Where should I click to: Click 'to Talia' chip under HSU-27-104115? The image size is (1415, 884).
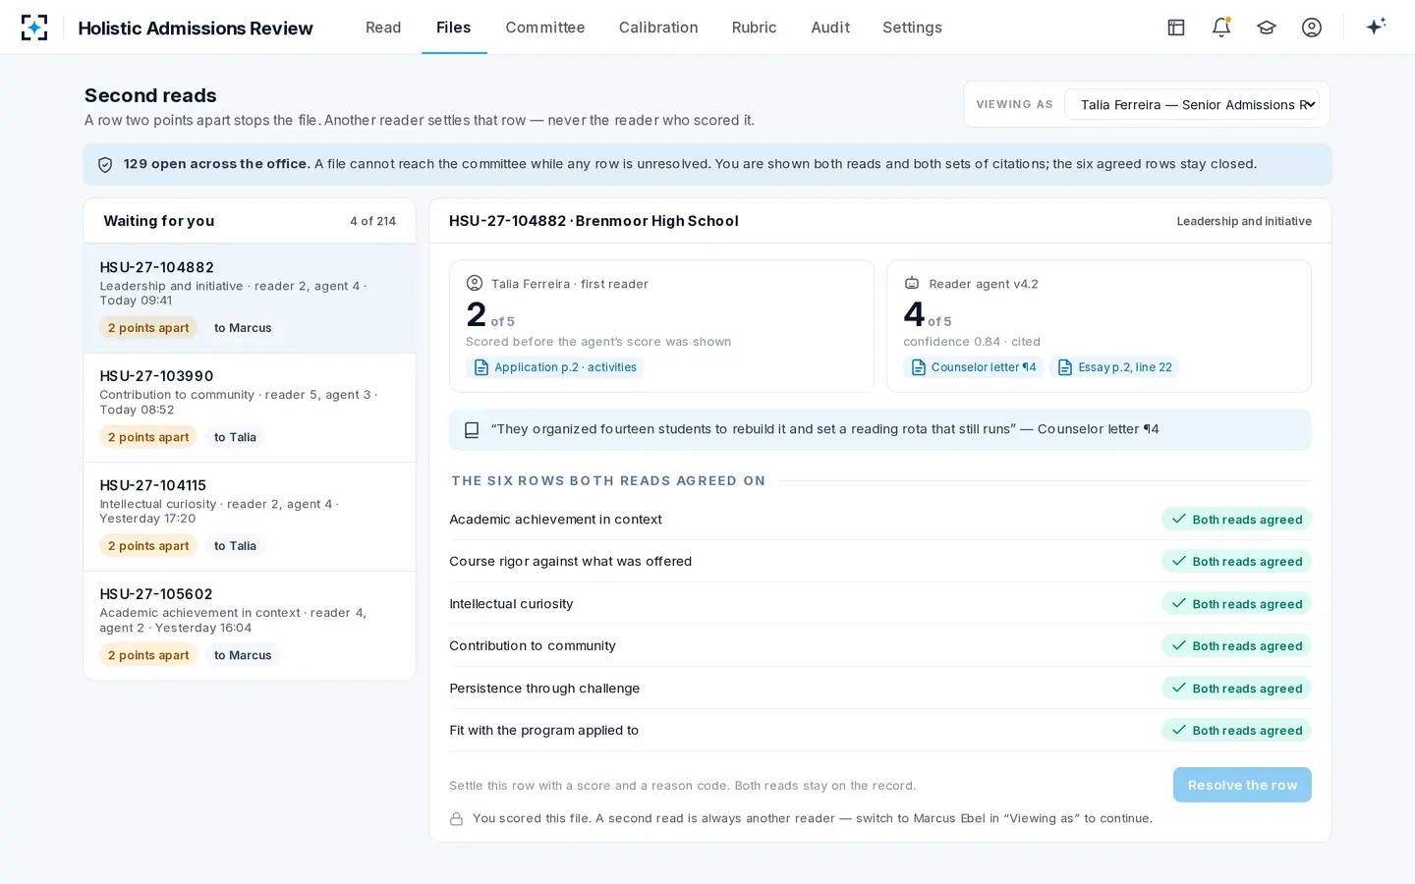(x=235, y=546)
